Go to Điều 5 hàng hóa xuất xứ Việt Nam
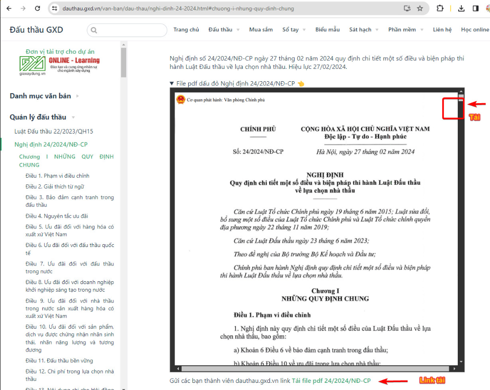Image resolution: width=490 pixels, height=390 pixels. coord(70,230)
